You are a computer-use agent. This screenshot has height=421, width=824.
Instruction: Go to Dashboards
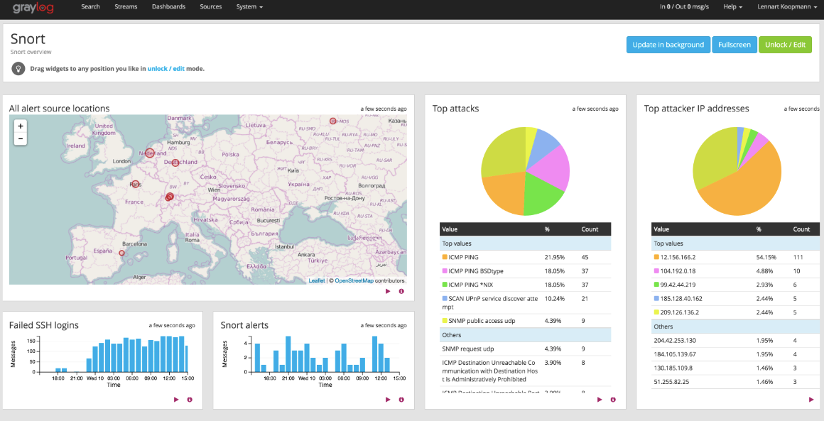point(168,7)
